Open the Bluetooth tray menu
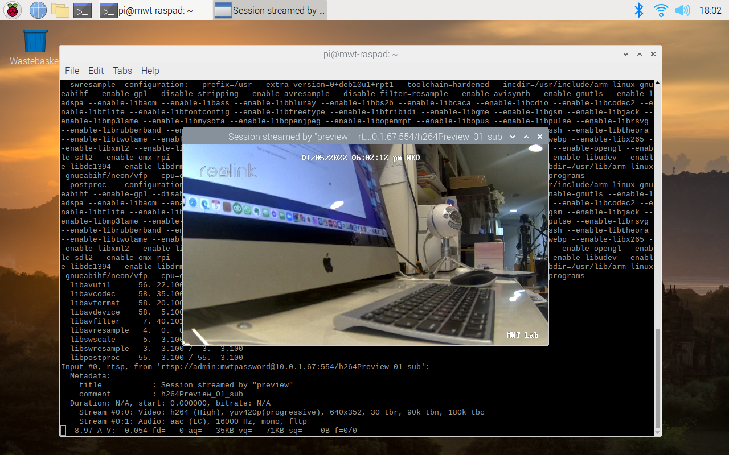Viewport: 729px width, 455px height. pos(639,10)
